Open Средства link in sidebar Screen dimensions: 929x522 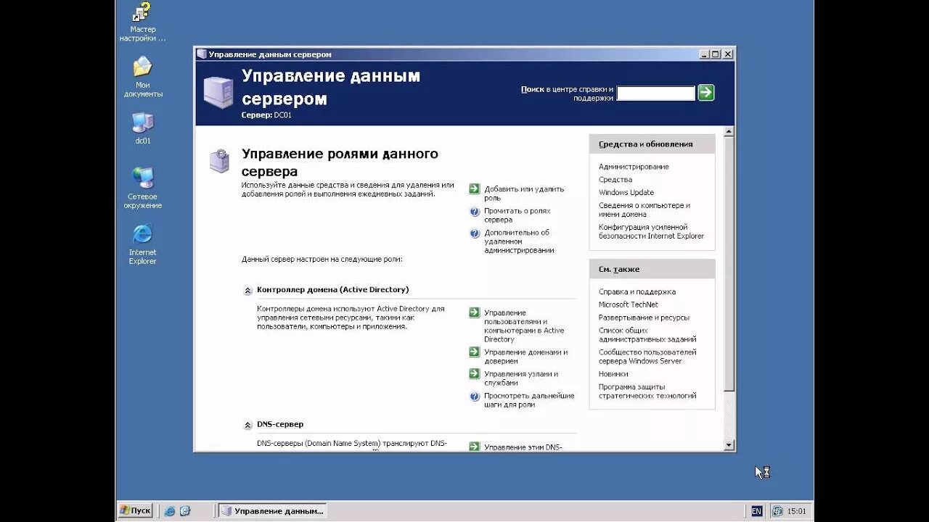coord(615,180)
